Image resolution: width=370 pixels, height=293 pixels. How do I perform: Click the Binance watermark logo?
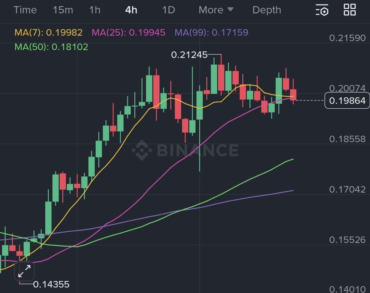(x=185, y=150)
